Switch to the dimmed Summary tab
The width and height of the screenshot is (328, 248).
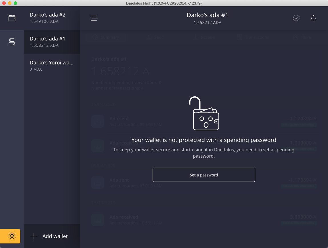tap(106, 37)
